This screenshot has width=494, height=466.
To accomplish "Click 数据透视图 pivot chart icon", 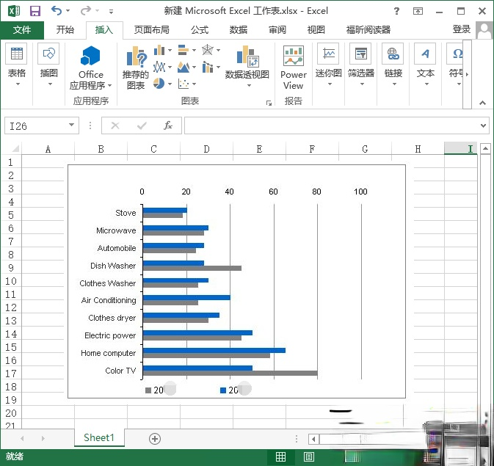I will 247,57.
